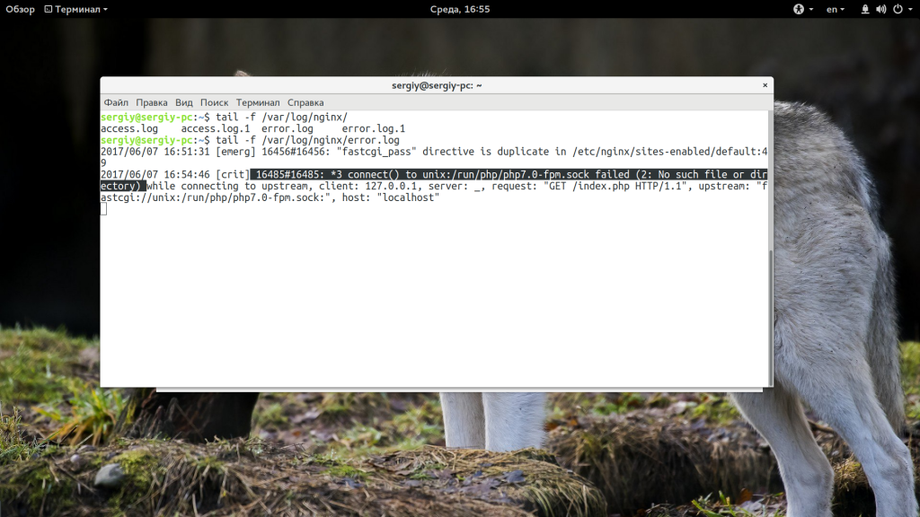
Task: Close the terminal window
Action: [765, 85]
